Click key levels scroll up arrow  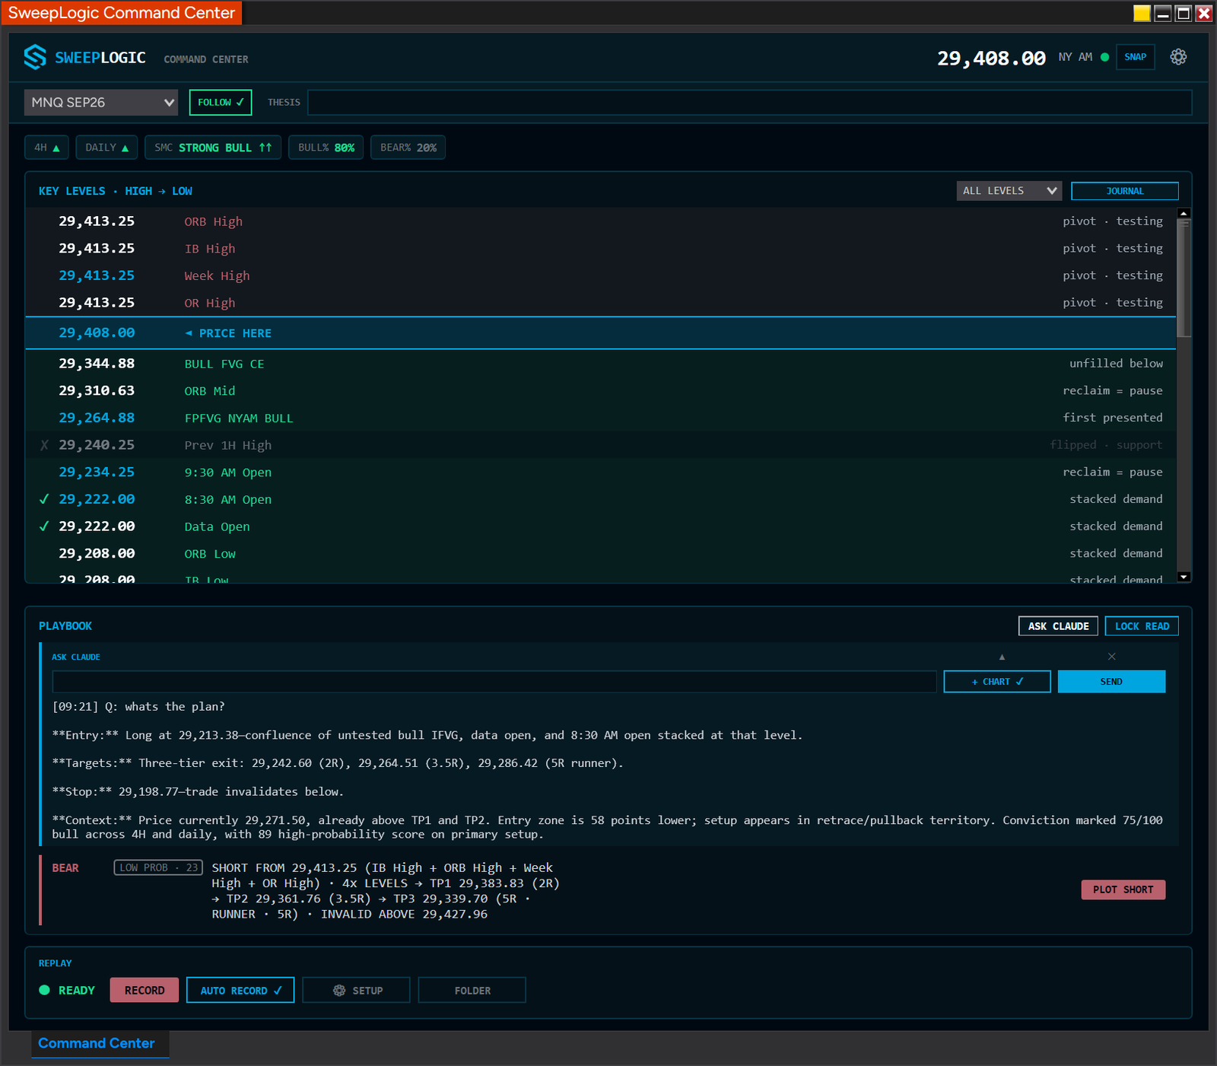point(1184,214)
